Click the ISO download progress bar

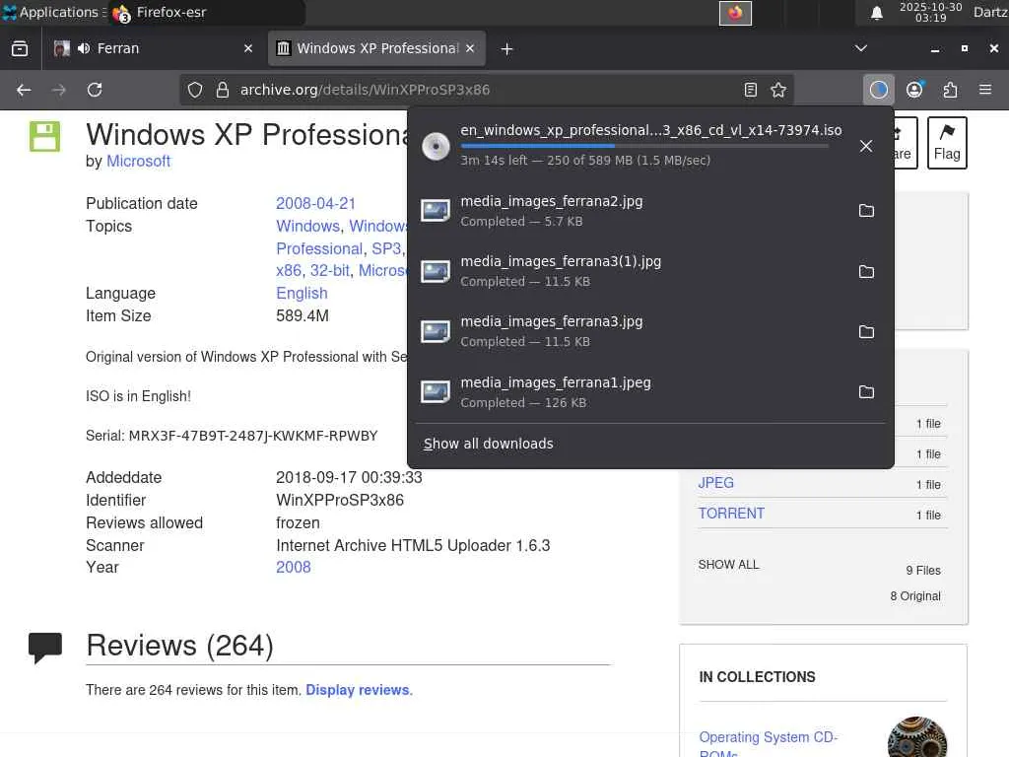pos(644,146)
